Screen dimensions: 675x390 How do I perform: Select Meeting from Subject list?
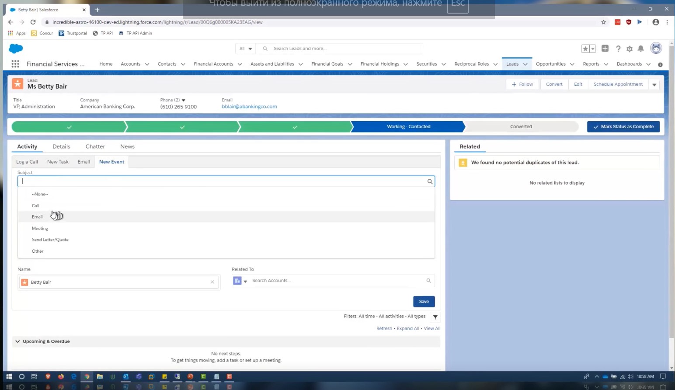40,228
